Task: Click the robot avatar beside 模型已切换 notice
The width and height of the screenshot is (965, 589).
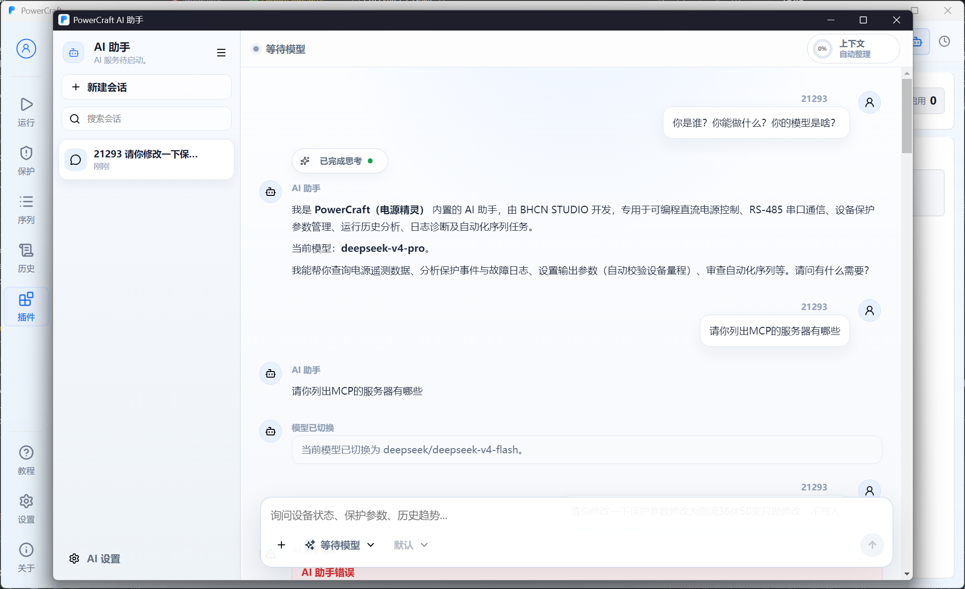Action: 271,431
